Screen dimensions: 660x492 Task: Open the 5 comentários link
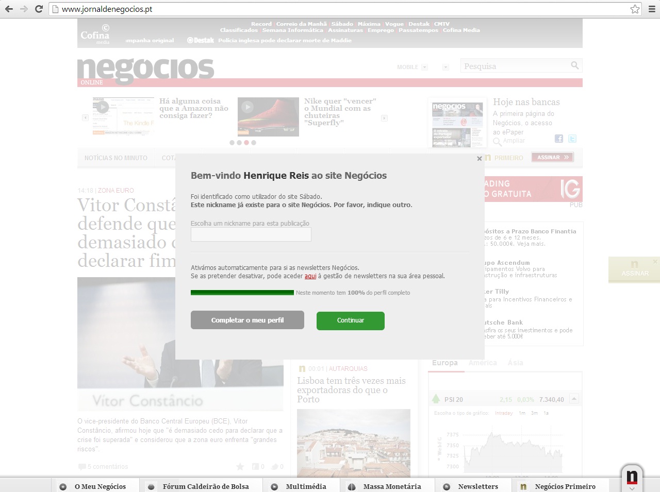[x=108, y=467]
